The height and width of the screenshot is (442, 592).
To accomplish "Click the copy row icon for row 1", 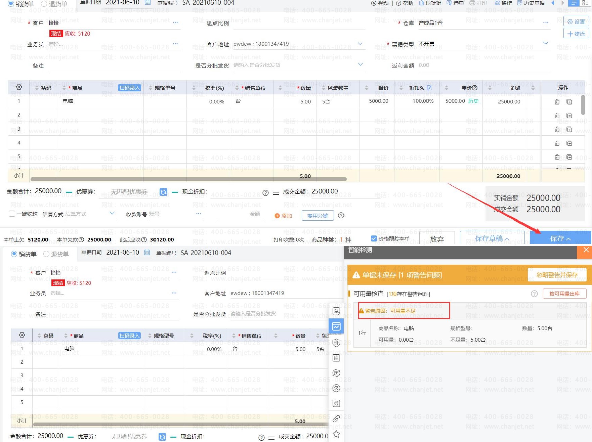I will tap(569, 102).
